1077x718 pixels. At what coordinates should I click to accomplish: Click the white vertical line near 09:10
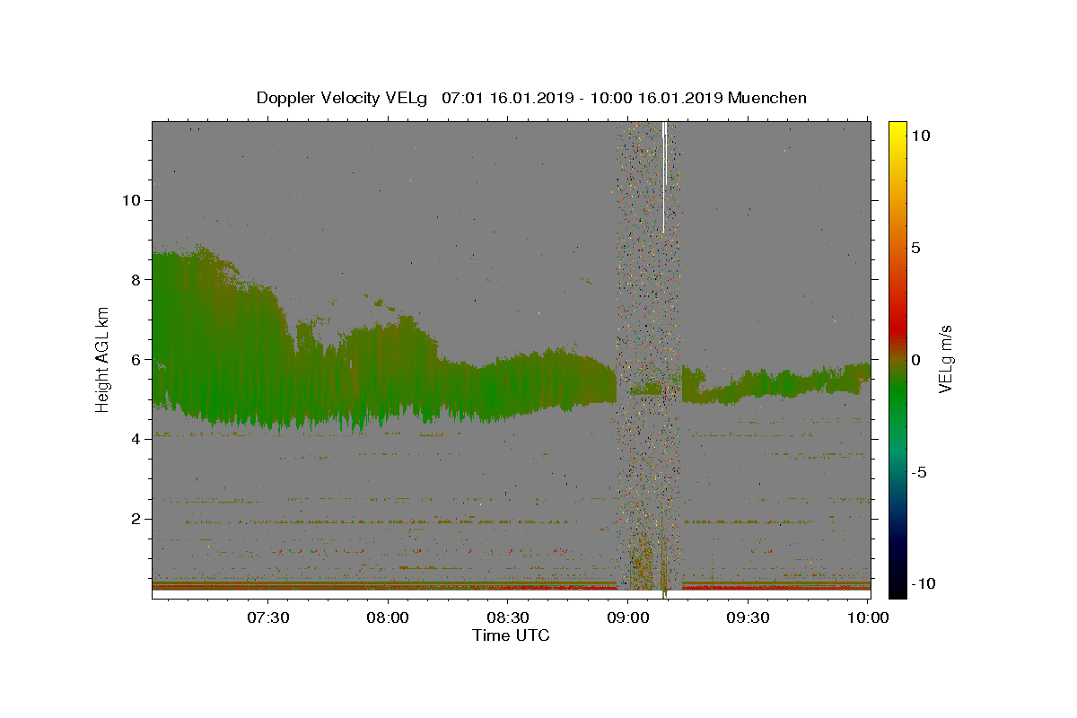pos(664,178)
